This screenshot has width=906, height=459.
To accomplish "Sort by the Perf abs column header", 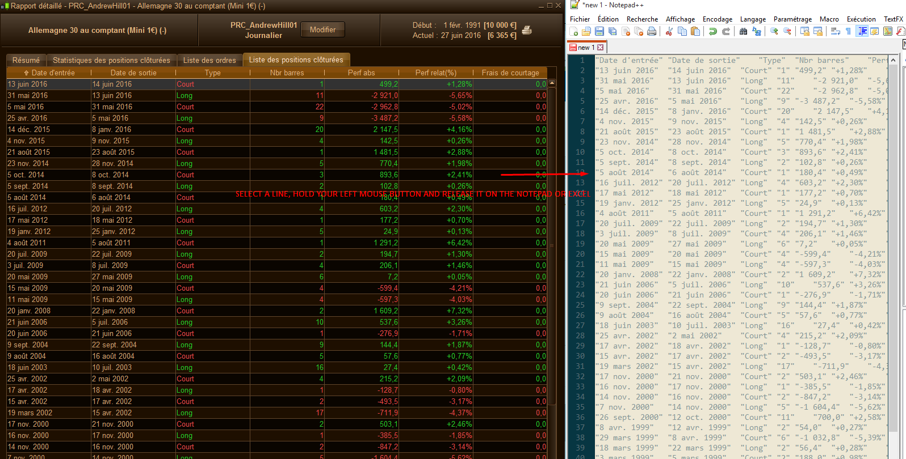I will 362,73.
